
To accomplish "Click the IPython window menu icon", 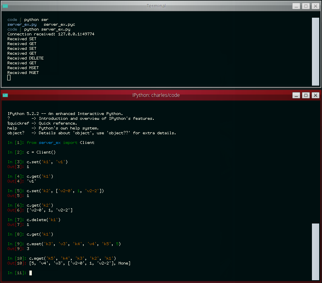I will point(5,95).
